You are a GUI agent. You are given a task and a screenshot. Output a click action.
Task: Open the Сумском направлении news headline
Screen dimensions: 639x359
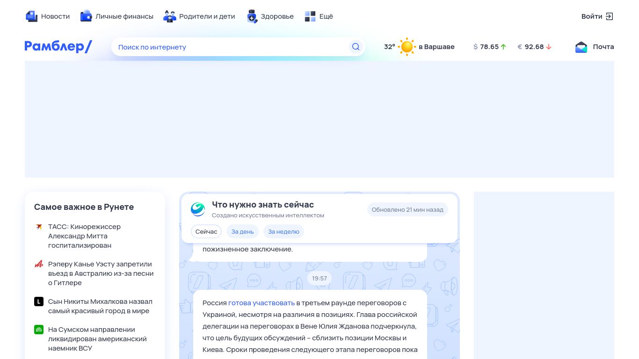97,339
